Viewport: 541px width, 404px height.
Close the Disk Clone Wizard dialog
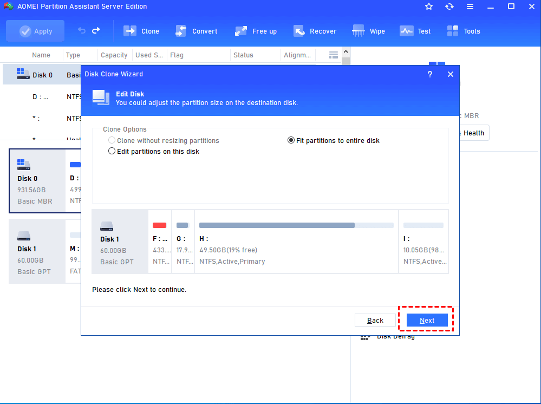[x=450, y=74]
